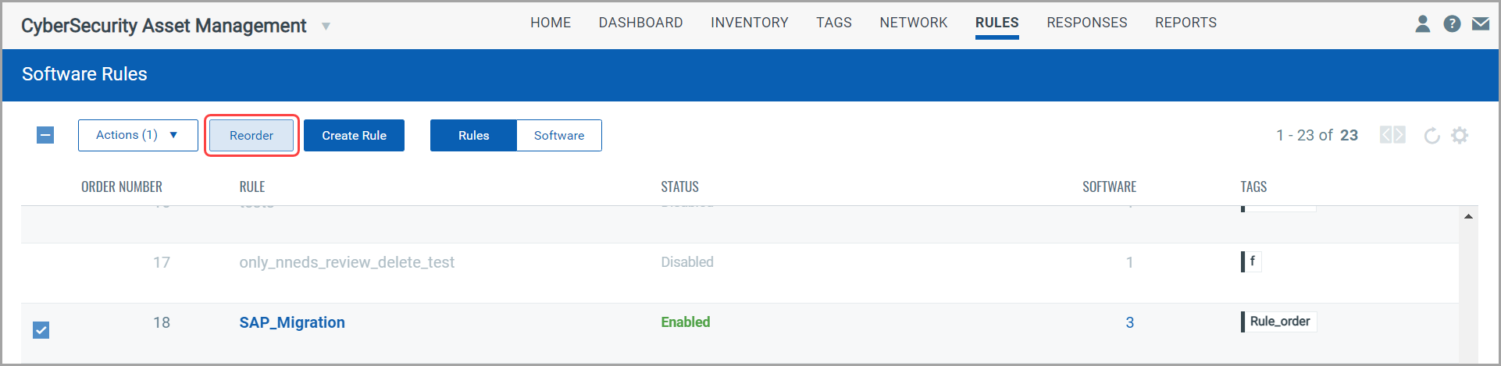
Task: Open the INVENTORY tab
Action: click(x=750, y=23)
